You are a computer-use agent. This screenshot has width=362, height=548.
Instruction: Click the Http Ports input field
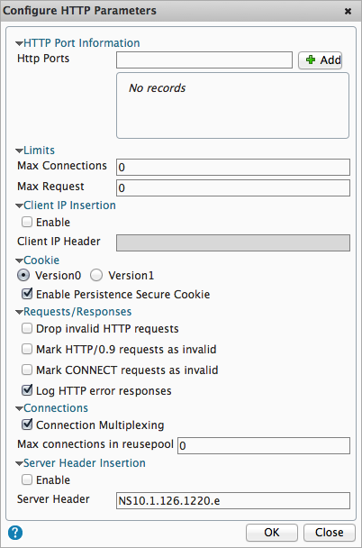click(204, 60)
